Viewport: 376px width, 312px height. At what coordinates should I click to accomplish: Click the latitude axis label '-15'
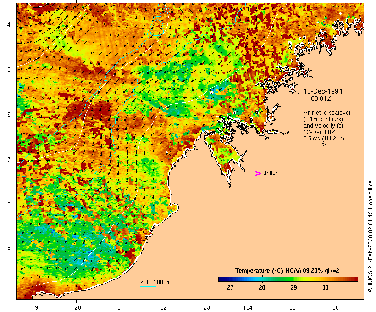[x=6, y=70]
